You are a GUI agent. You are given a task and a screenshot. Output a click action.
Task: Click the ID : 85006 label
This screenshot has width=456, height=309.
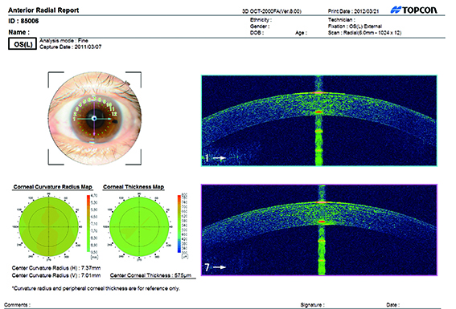[23, 21]
